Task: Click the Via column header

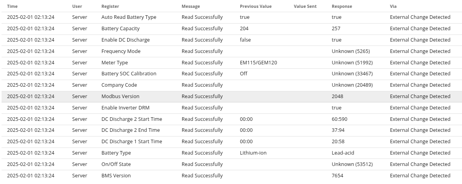Action: point(393,6)
